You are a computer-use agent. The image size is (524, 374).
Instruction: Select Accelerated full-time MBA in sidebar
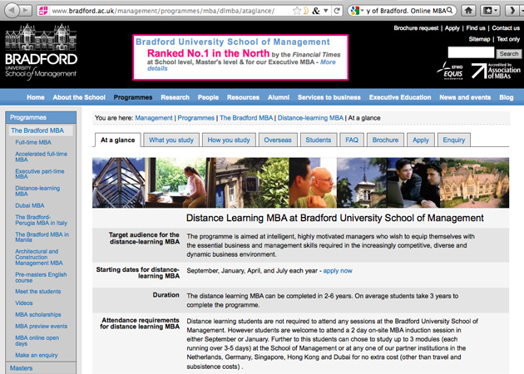[x=41, y=156]
